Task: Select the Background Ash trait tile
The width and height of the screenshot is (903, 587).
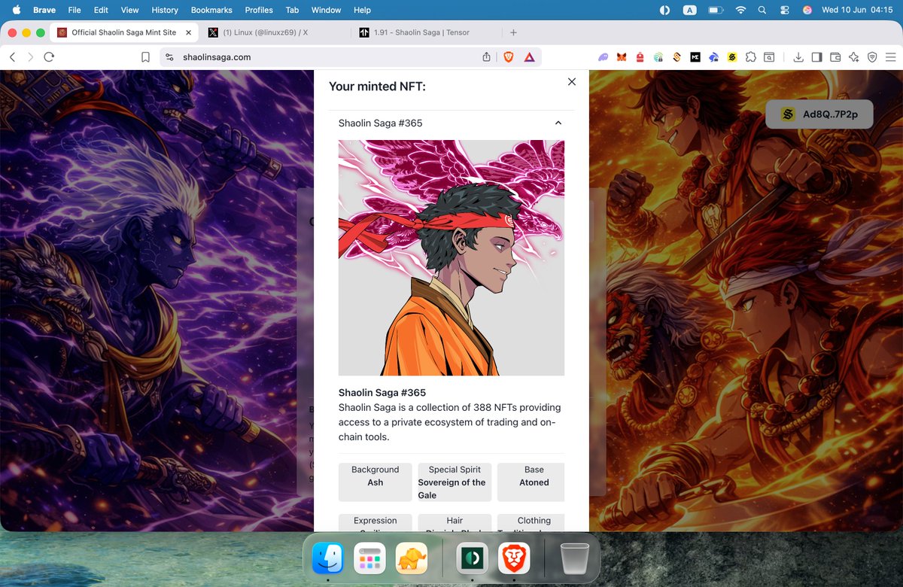Action: click(x=375, y=482)
